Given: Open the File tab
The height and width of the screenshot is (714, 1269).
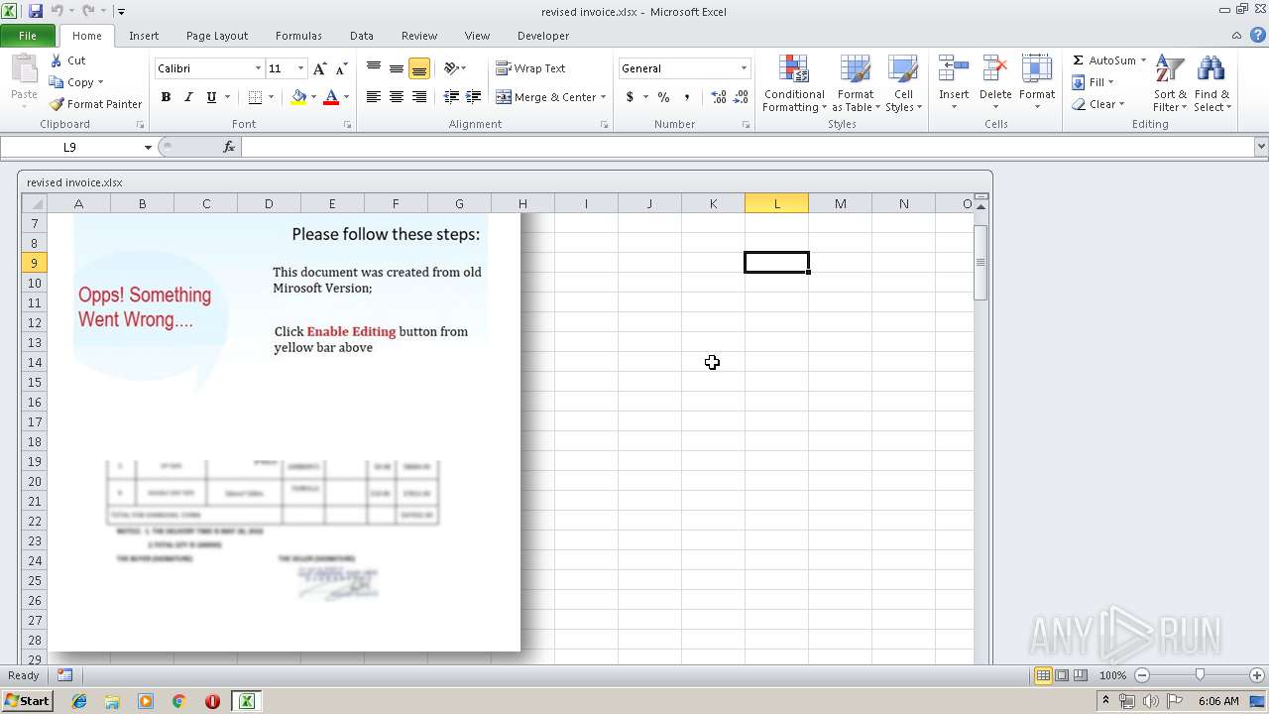Looking at the screenshot, I should [x=28, y=36].
